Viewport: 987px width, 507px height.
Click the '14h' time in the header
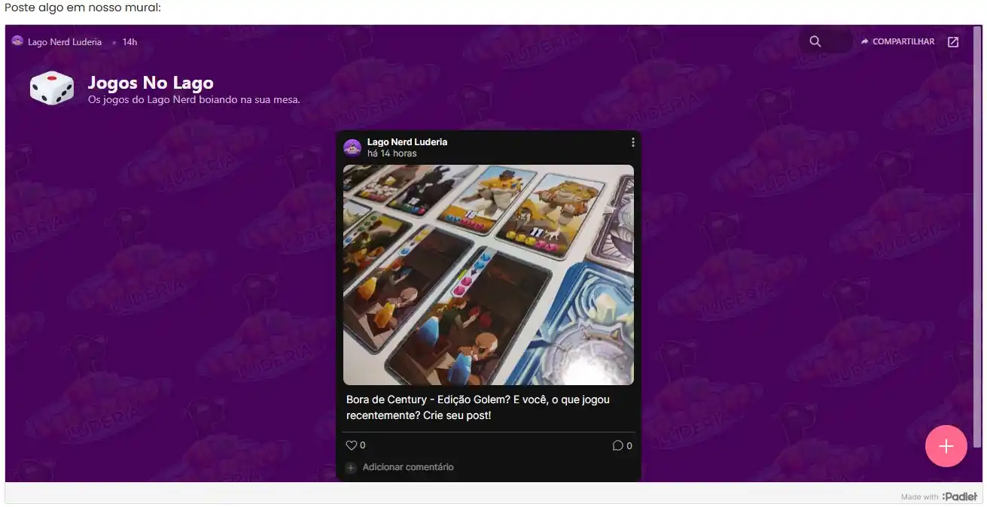(129, 42)
